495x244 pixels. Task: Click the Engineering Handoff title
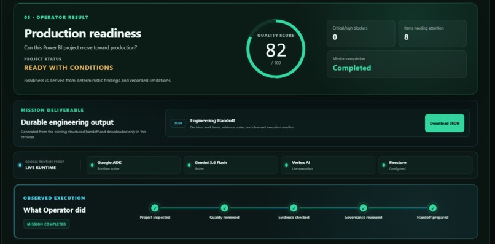click(x=212, y=120)
